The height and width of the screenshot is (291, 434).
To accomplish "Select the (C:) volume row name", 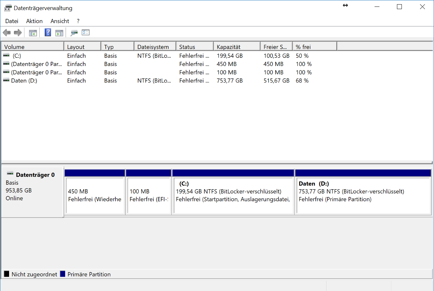I will [17, 56].
